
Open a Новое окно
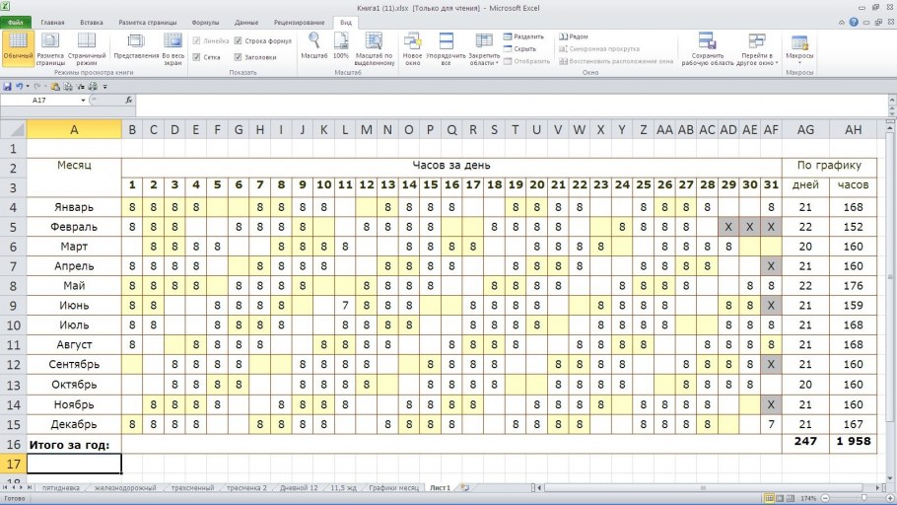412,48
